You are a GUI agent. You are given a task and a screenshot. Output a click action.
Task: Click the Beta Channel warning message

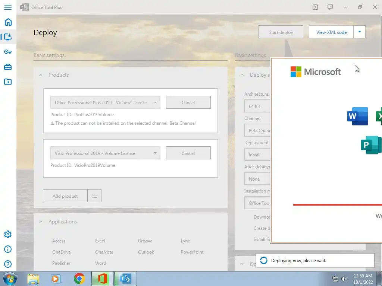tap(123, 123)
